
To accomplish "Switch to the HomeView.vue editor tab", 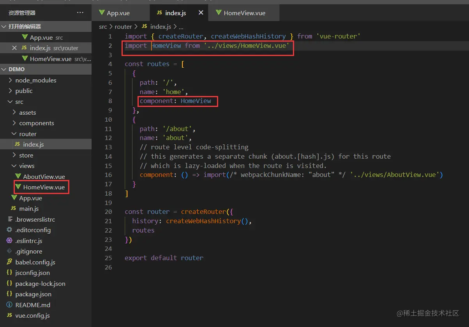I will (x=244, y=13).
